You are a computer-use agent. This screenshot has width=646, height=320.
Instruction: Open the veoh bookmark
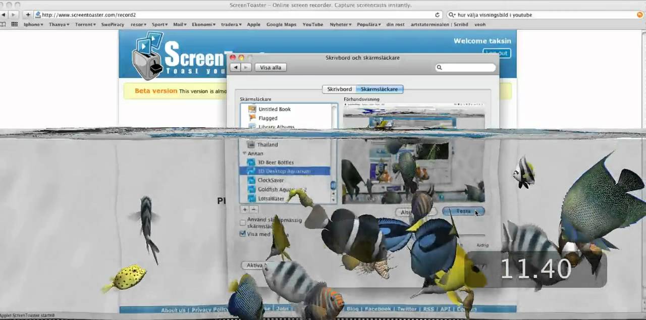coord(480,24)
